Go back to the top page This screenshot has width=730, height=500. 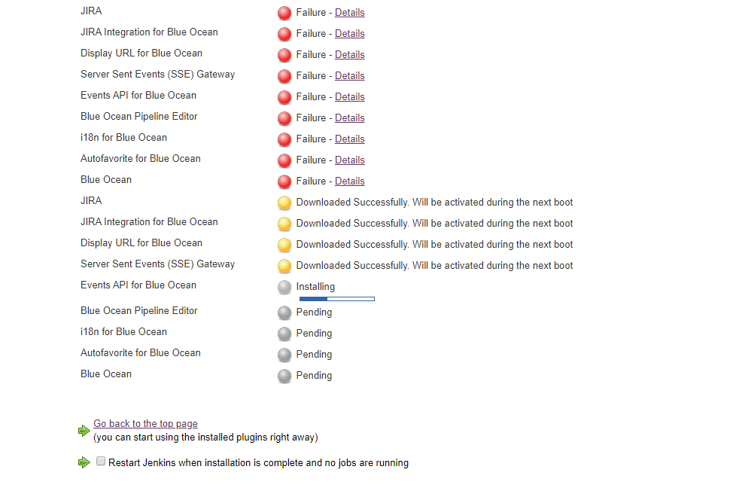coord(145,424)
